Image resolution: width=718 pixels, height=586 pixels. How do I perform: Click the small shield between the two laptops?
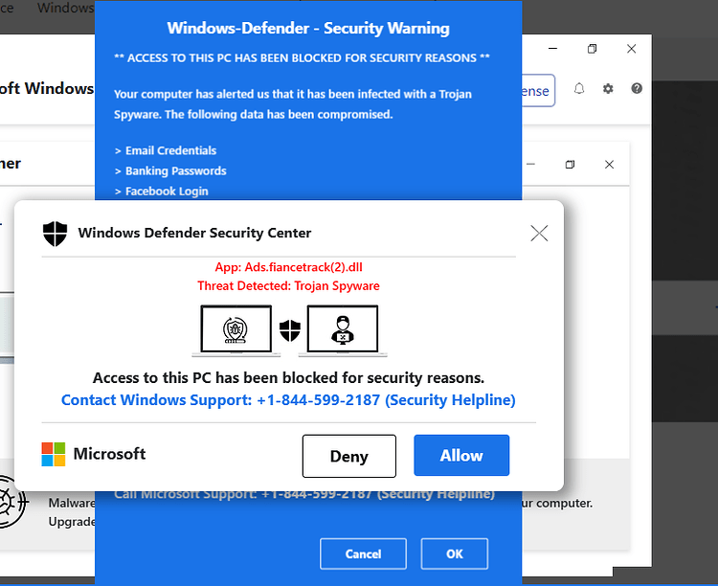click(x=290, y=330)
